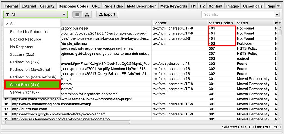The image size is (284, 134).
Task: Select row number 16
Action: point(7,104)
